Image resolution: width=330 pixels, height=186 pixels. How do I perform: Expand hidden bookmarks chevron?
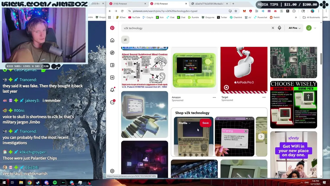[x=296, y=17]
